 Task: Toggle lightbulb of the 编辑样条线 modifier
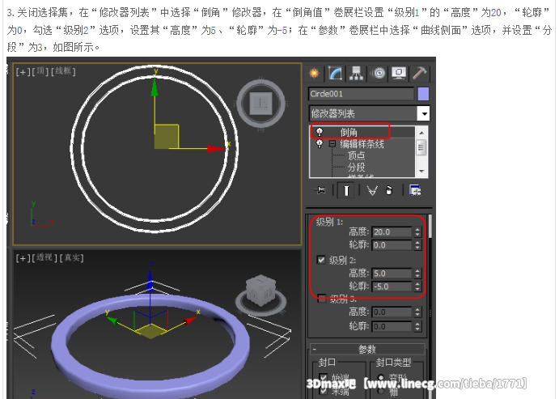coord(320,144)
